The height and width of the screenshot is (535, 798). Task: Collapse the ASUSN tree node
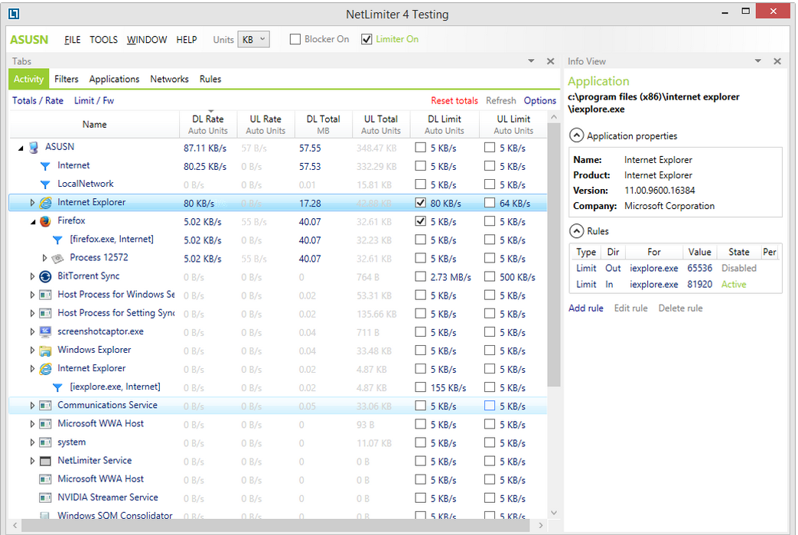pos(21,148)
